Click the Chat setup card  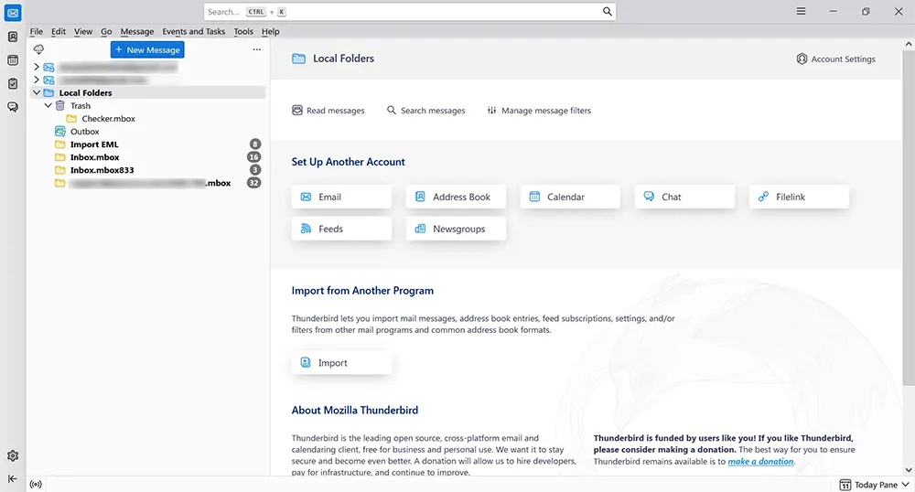tap(684, 197)
